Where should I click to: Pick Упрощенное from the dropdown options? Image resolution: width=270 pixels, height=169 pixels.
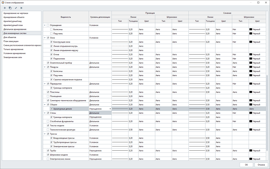(x=100, y=117)
